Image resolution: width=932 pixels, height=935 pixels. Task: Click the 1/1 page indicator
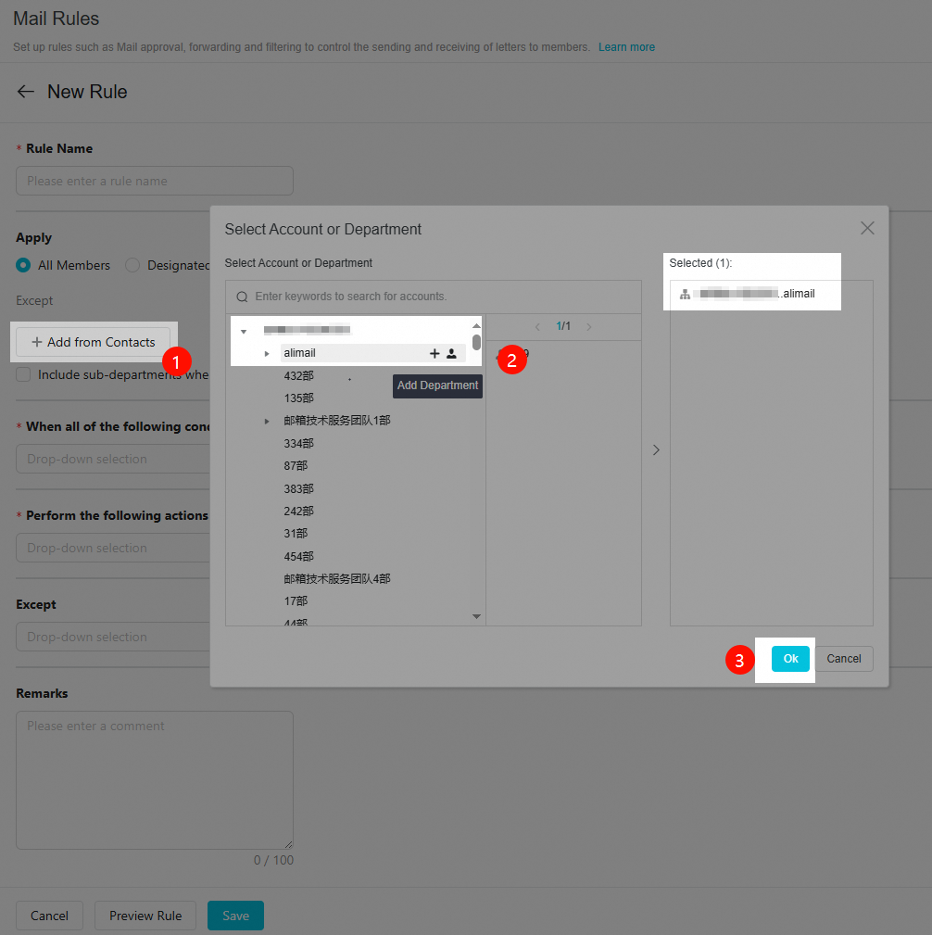tap(563, 326)
